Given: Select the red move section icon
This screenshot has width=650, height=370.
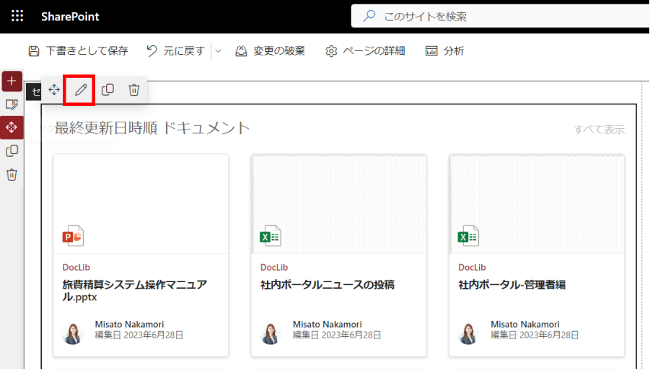Looking at the screenshot, I should click(x=12, y=127).
